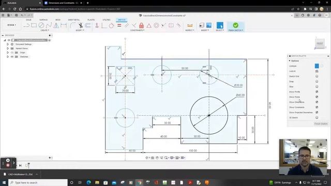Open the Insert dropdown menu
Viewport: 331px width, 186px height.
[x=205, y=30]
